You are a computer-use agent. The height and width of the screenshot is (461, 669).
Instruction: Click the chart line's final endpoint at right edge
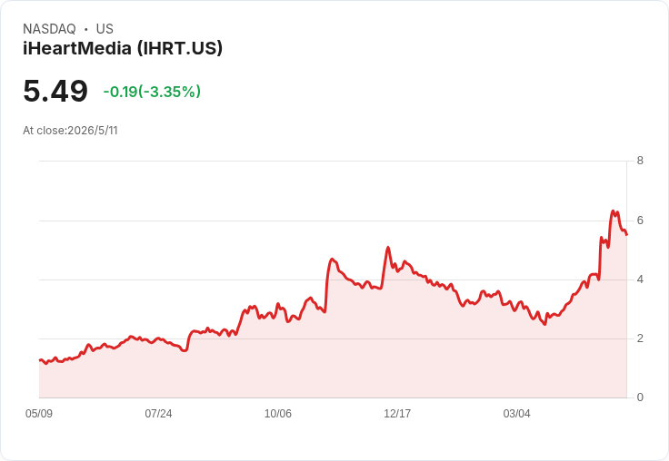click(626, 234)
